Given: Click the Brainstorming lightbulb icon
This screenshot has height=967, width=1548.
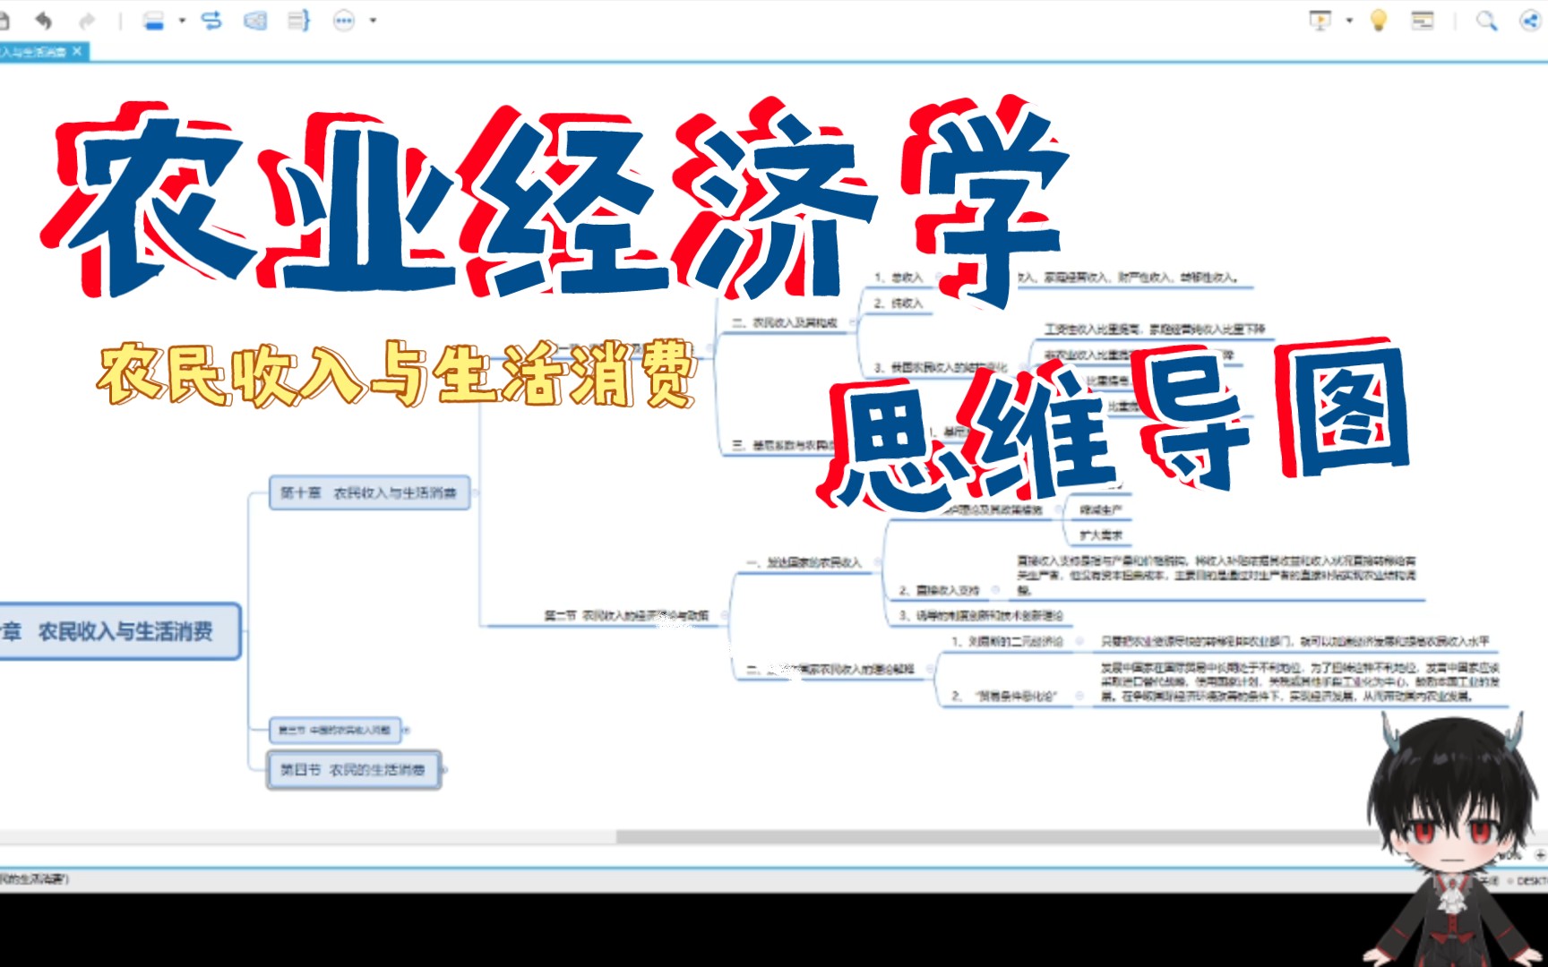Looking at the screenshot, I should [1379, 21].
